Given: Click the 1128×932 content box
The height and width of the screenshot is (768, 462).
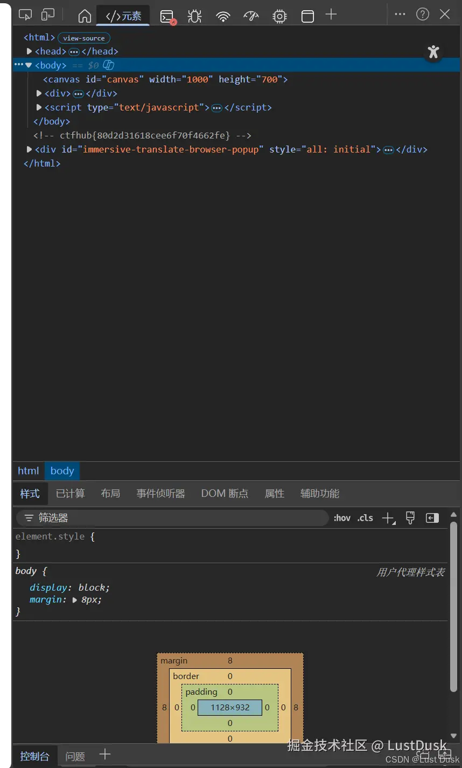Looking at the screenshot, I should point(230,708).
